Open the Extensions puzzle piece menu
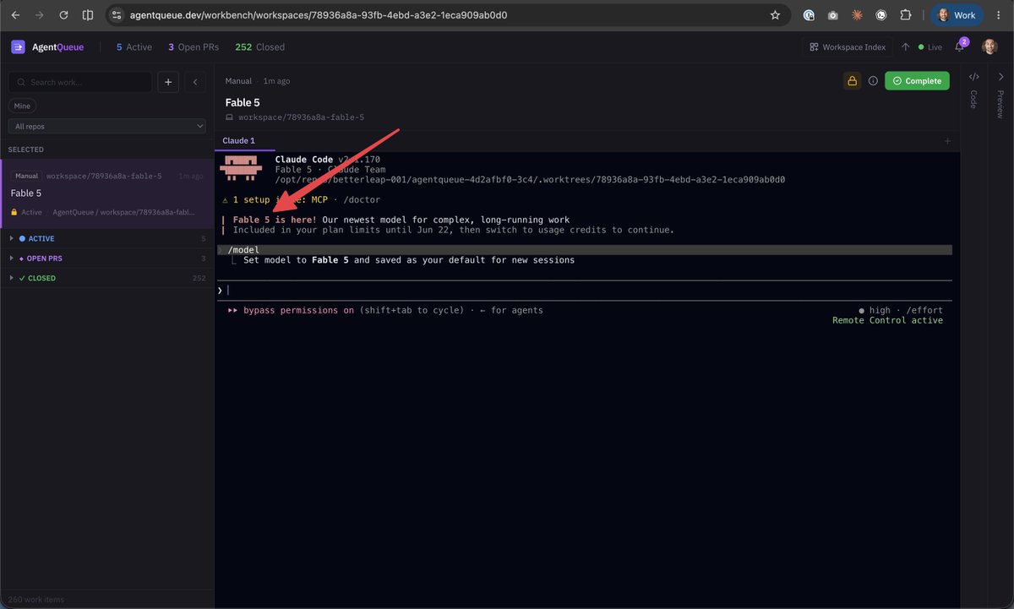The width and height of the screenshot is (1014, 609). click(x=906, y=15)
